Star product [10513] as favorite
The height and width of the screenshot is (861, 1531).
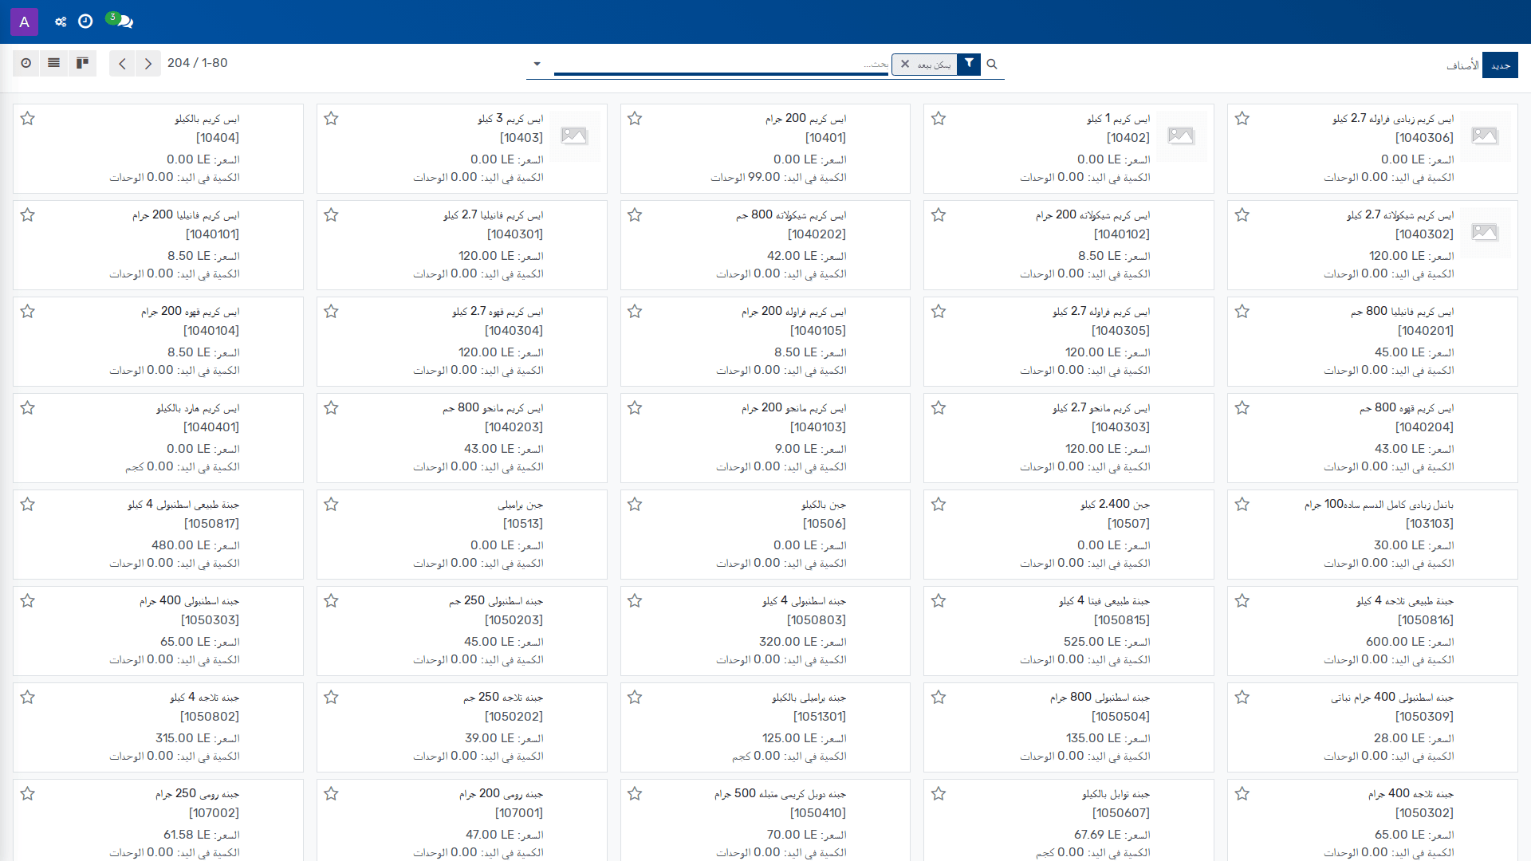pos(332,505)
